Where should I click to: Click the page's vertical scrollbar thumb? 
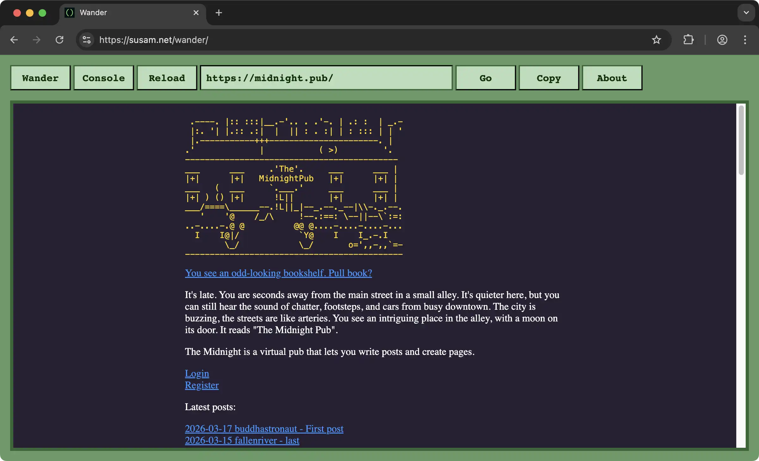point(741,141)
